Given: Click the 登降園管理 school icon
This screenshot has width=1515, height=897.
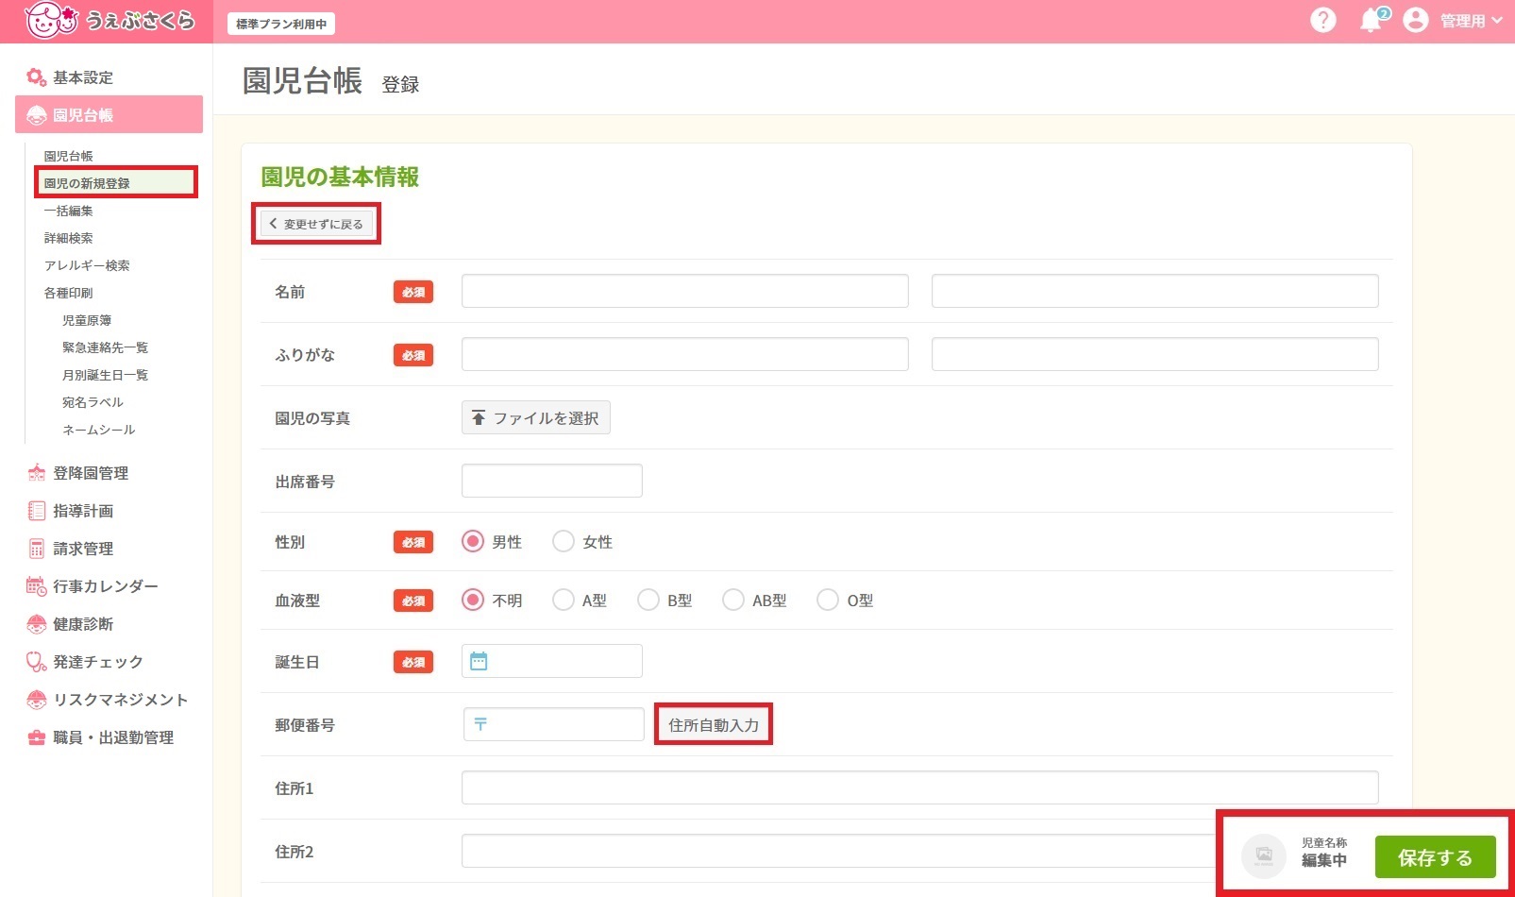Looking at the screenshot, I should 37,473.
